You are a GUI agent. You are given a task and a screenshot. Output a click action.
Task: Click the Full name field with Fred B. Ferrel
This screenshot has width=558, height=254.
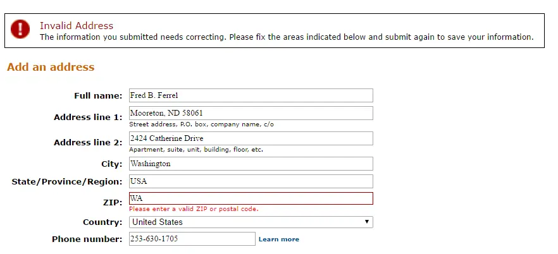pyautogui.click(x=251, y=95)
